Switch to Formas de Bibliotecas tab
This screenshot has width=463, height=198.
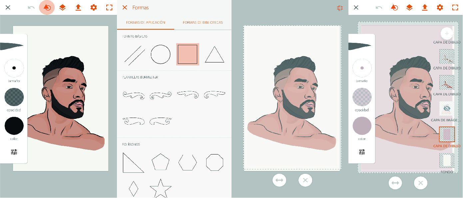pos(203,22)
